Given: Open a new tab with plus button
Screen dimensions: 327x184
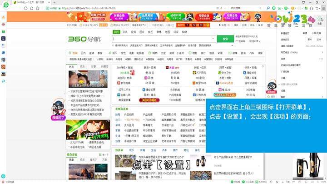Looking at the screenshot, I should pyautogui.click(x=54, y=3).
